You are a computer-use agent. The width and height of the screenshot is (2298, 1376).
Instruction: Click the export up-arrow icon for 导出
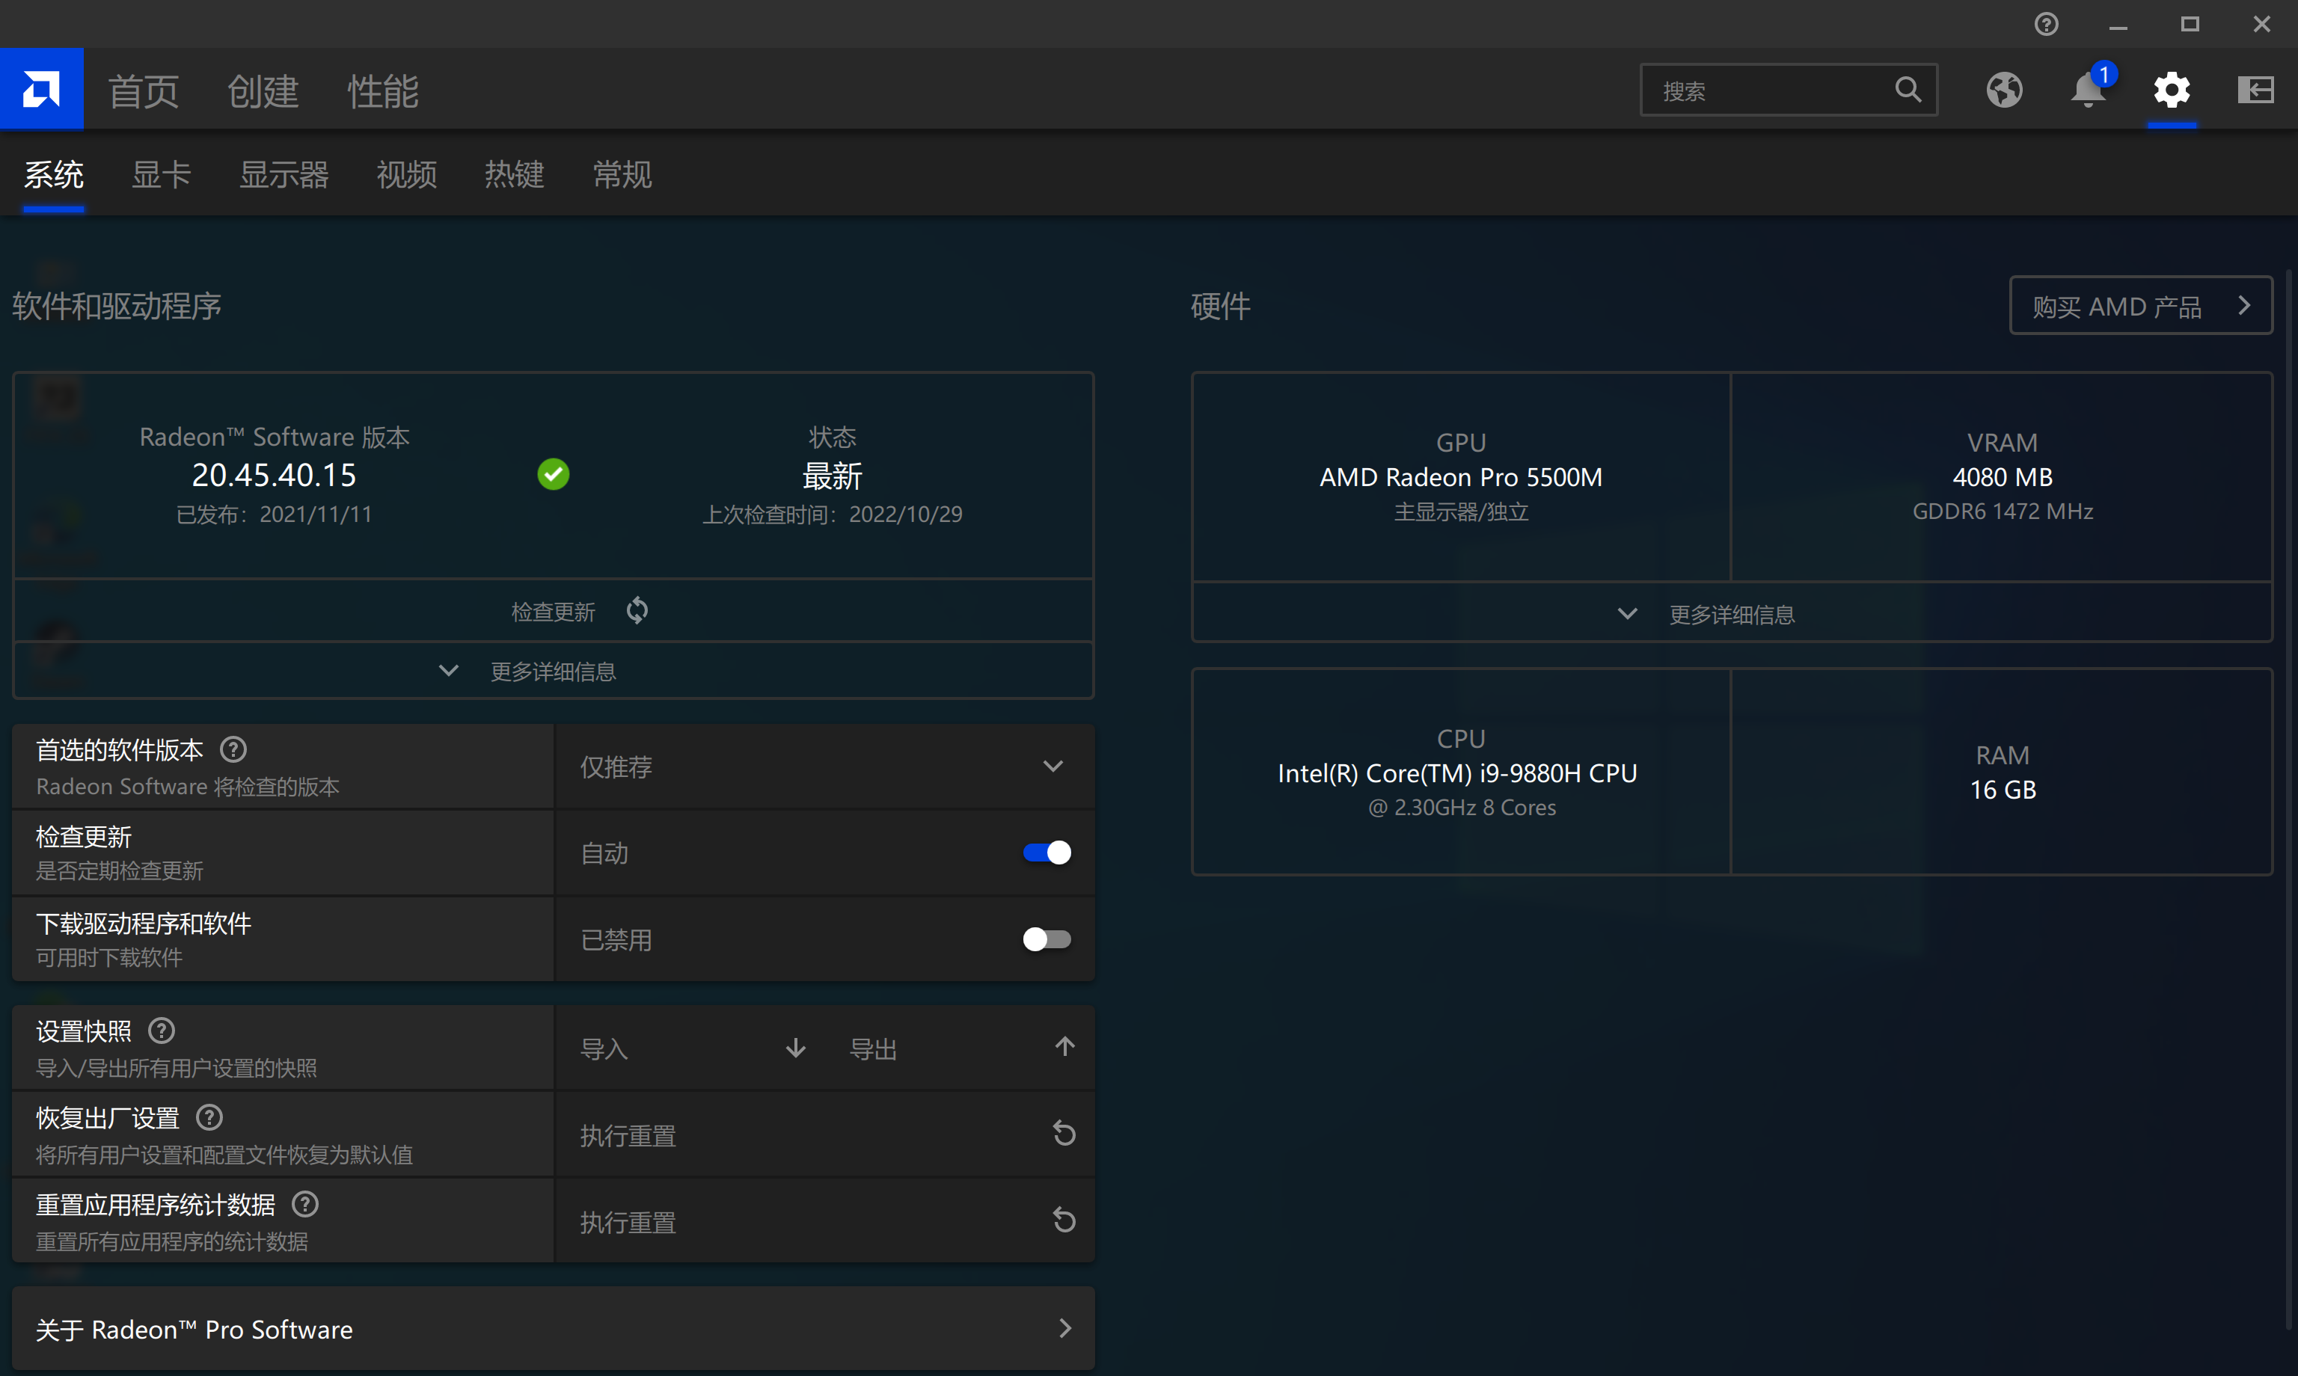pos(1064,1047)
